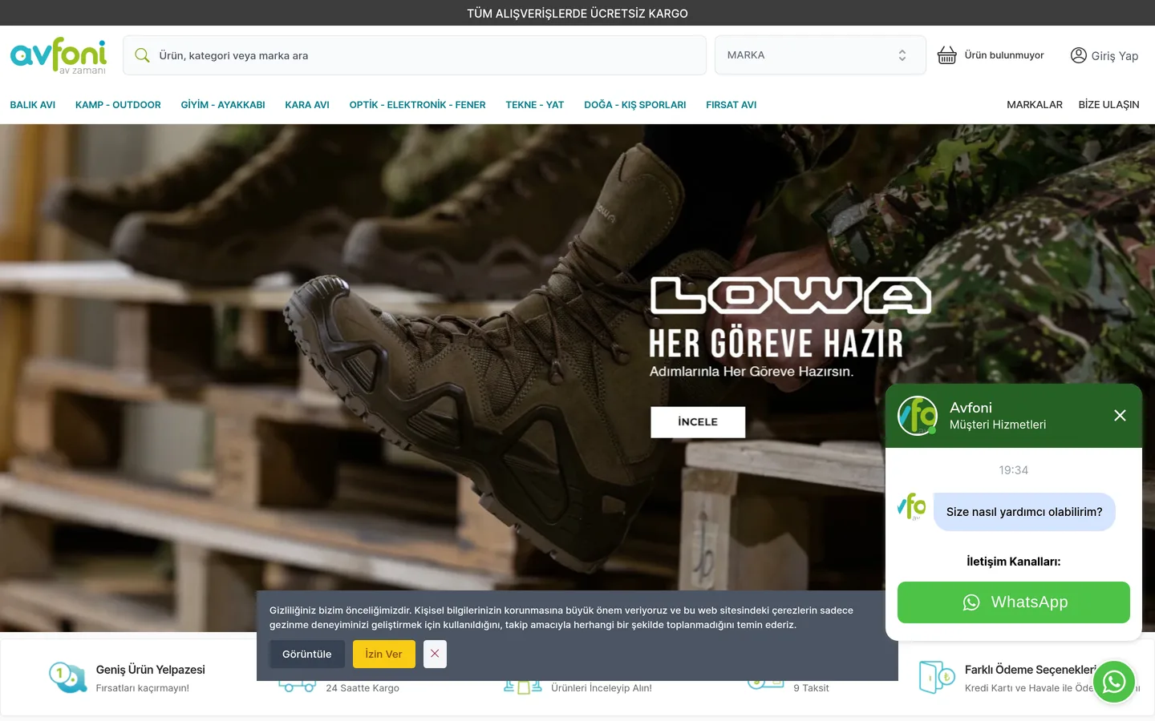Image resolution: width=1155 pixels, height=721 pixels.
Task: Click the TÜM ALIŞVERİŞLERDE ÜCRETSİZ KARGO banner text
Action: (577, 14)
